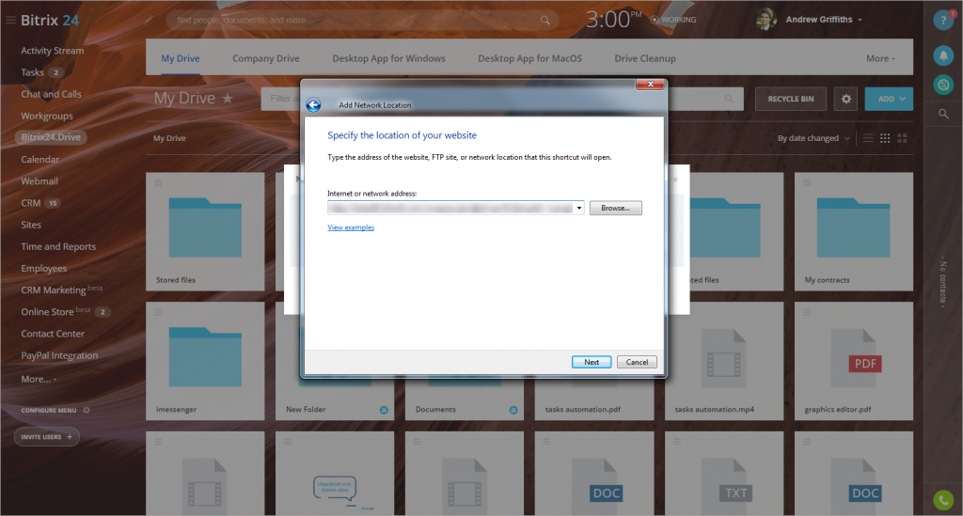Open the chat messenger icon in right panel
This screenshot has width=963, height=516.
[942, 85]
